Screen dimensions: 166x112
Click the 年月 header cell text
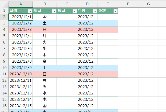(82, 10)
